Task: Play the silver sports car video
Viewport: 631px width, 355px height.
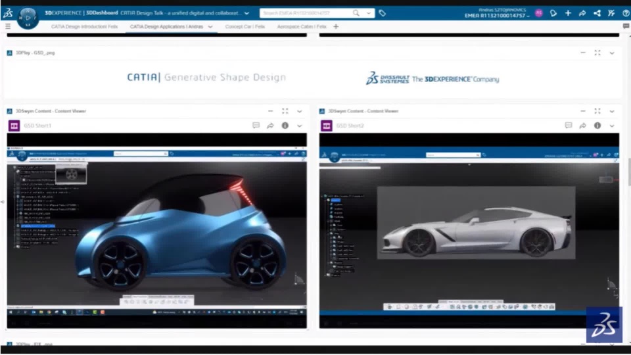Action: 469,231
